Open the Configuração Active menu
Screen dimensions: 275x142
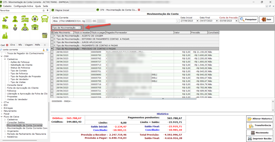(23, 6)
